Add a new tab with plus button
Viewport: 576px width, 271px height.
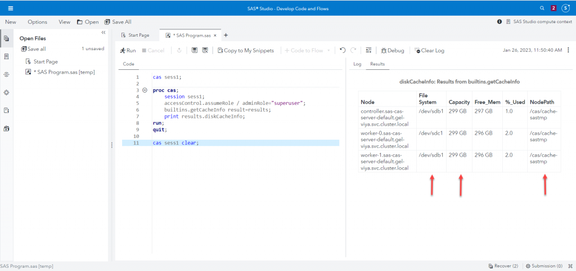pyautogui.click(x=226, y=35)
